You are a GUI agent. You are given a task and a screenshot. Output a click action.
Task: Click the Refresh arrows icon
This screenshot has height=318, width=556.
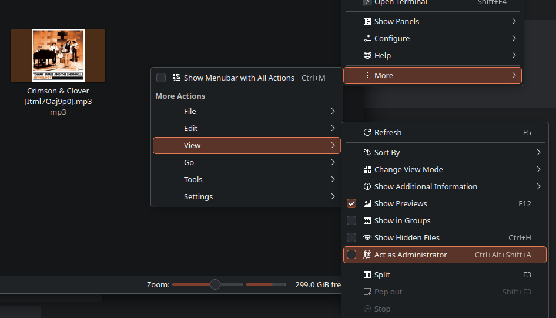click(367, 132)
